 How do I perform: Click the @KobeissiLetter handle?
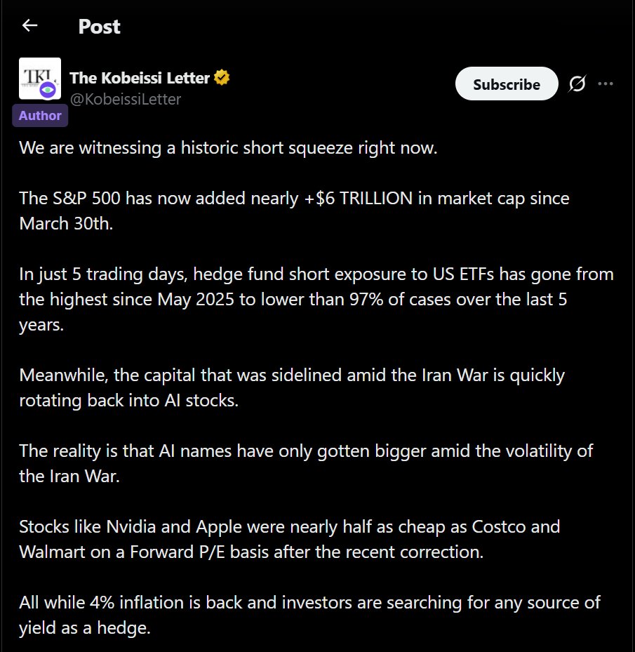coord(126,99)
